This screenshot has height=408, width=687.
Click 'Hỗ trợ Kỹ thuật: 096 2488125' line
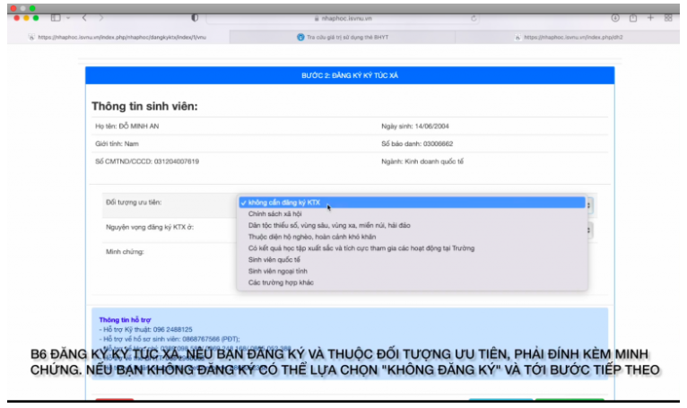[145, 329]
